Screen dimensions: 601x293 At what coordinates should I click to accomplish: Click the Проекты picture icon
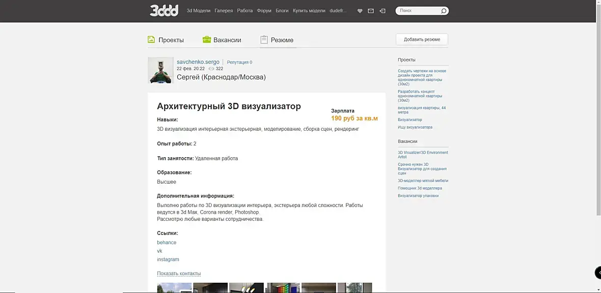pyautogui.click(x=151, y=40)
